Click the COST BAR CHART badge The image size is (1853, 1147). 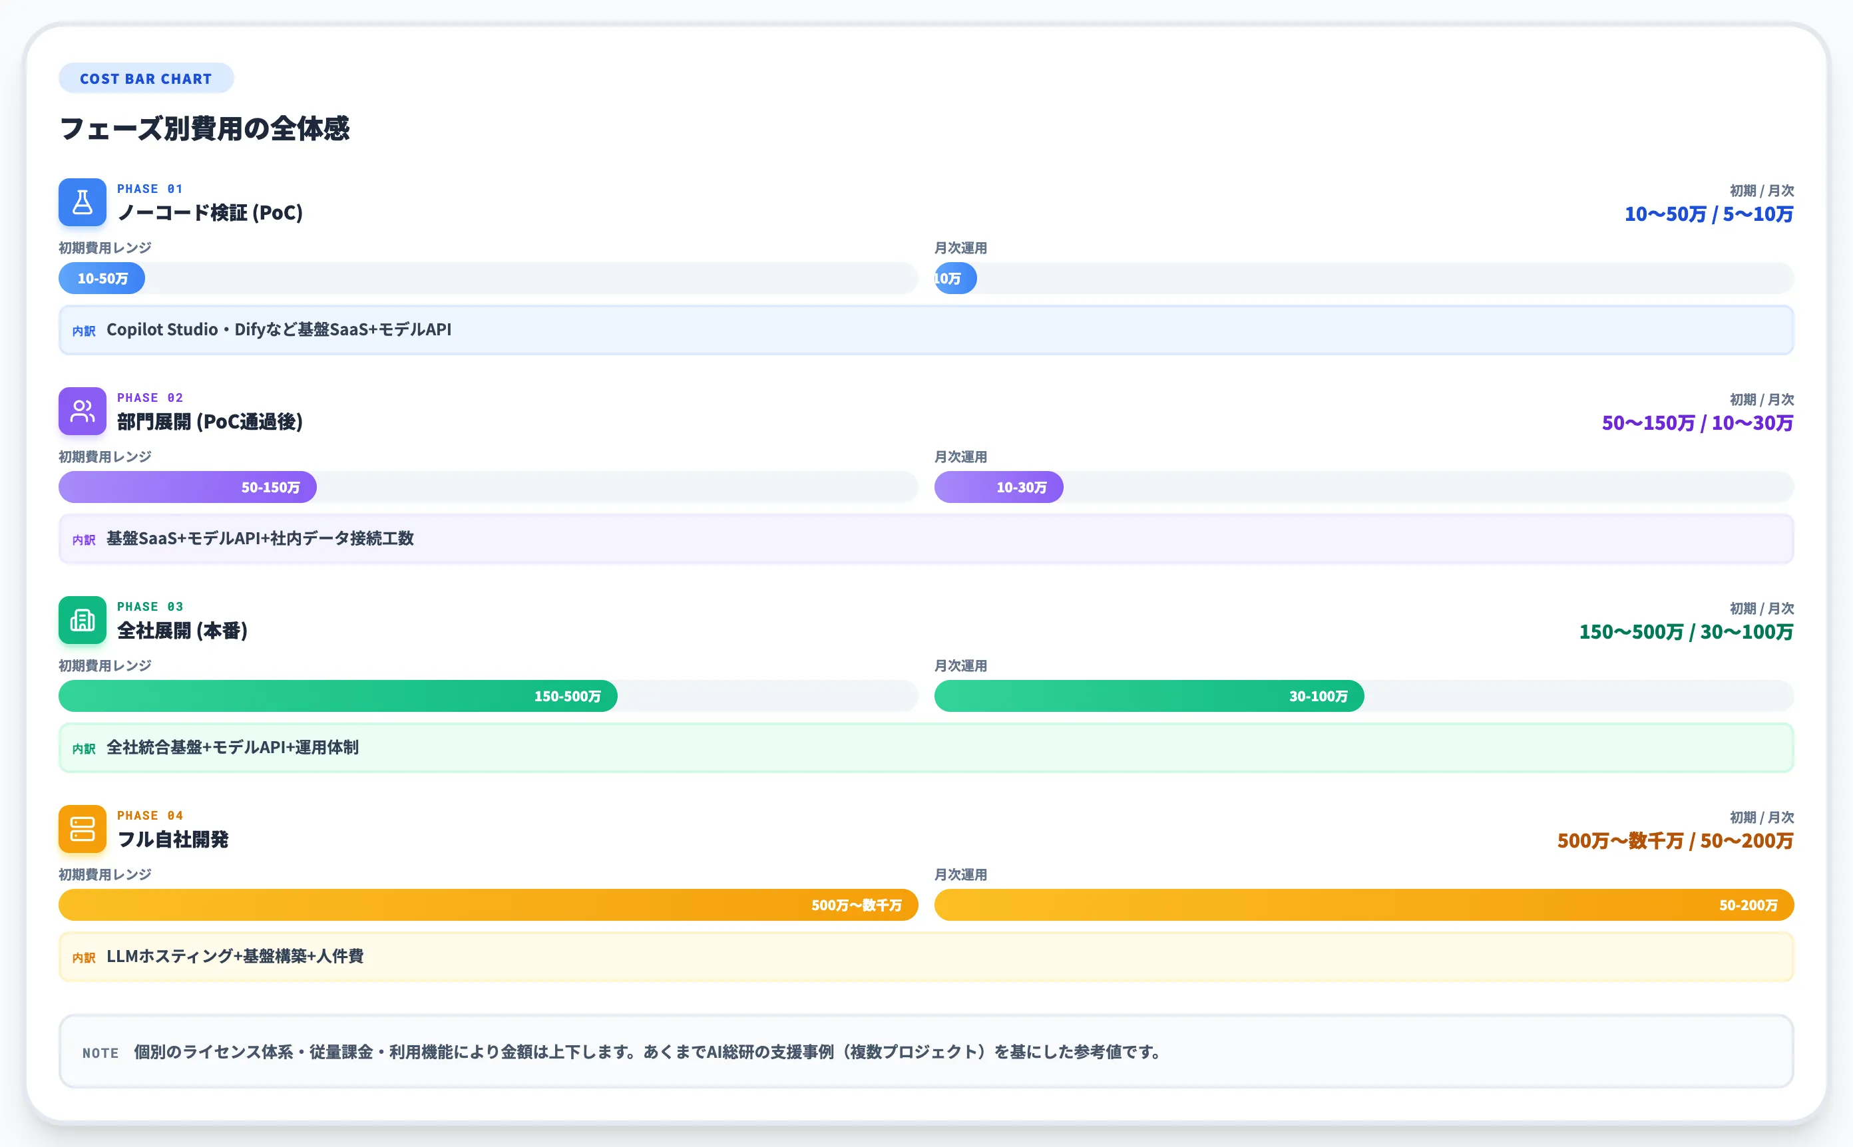click(x=146, y=78)
